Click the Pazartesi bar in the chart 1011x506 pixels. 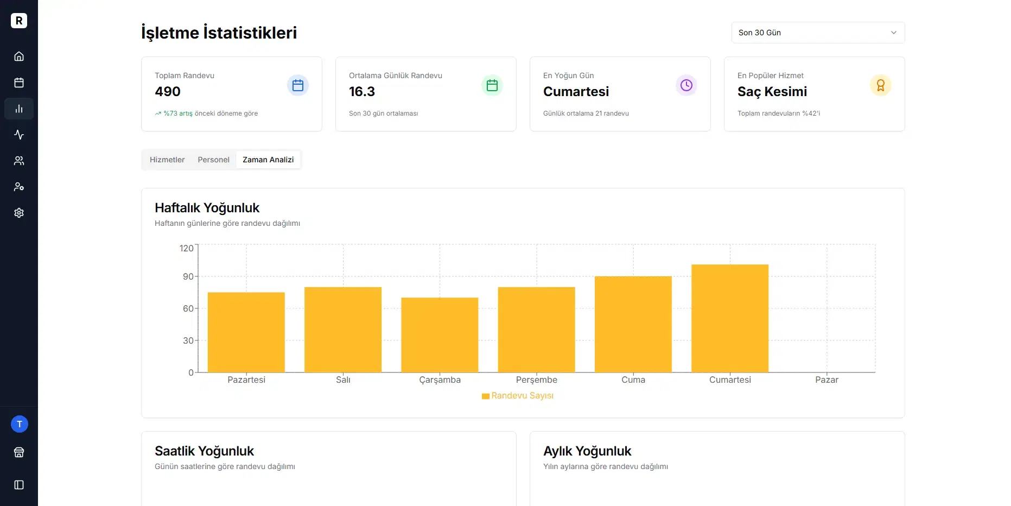coord(246,332)
